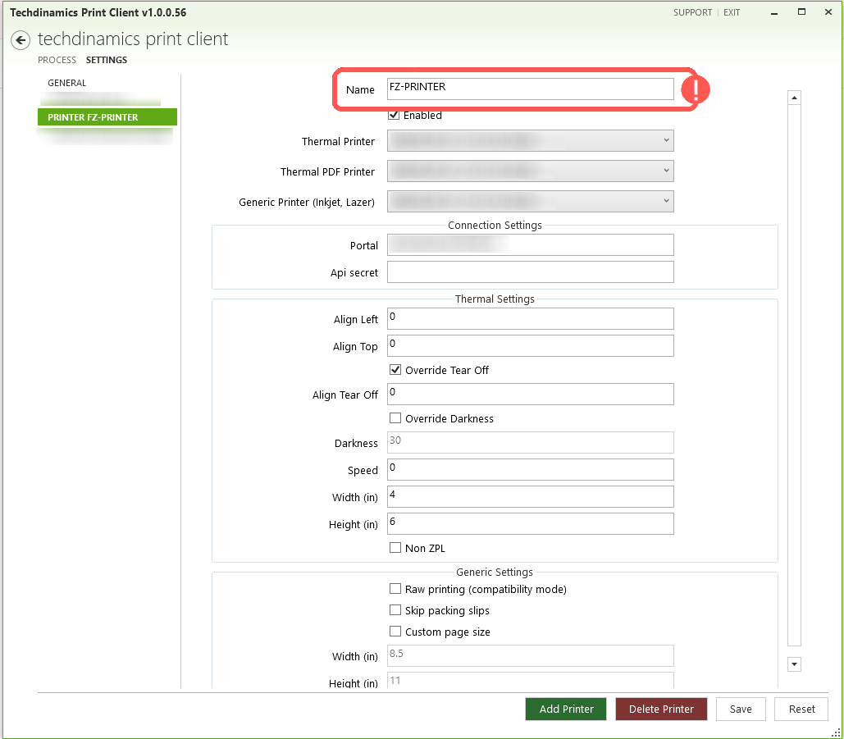The width and height of the screenshot is (844, 739).
Task: Open the Thermal Printer dropdown
Action: click(x=530, y=140)
